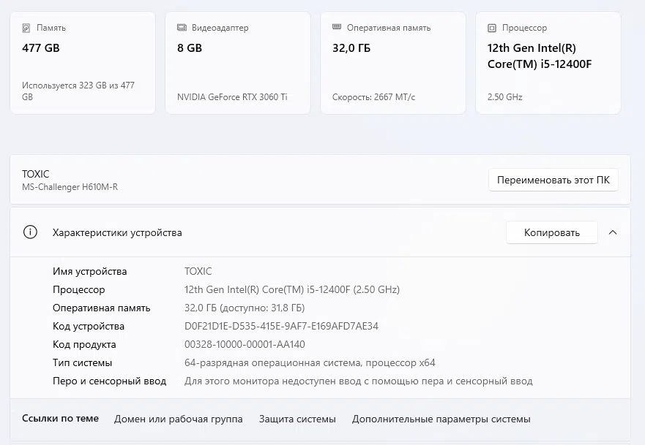Click the Копировать button
645x445 pixels.
(x=551, y=232)
